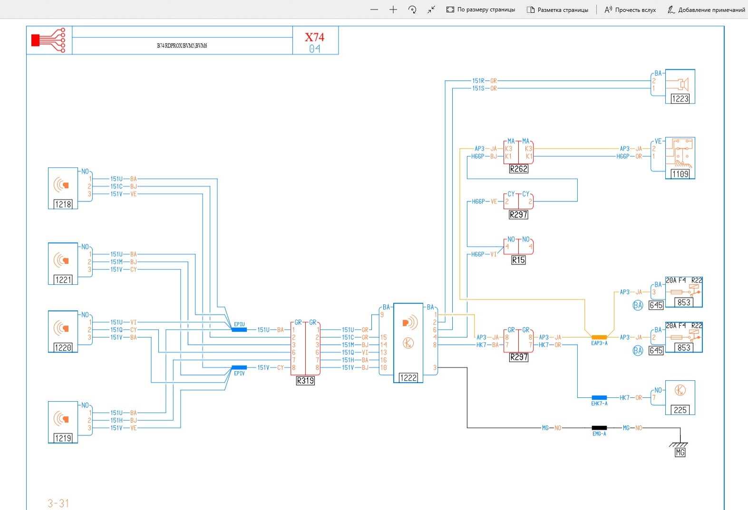The image size is (748, 510).
Task: Click the '1223' component label
Action: [680, 99]
